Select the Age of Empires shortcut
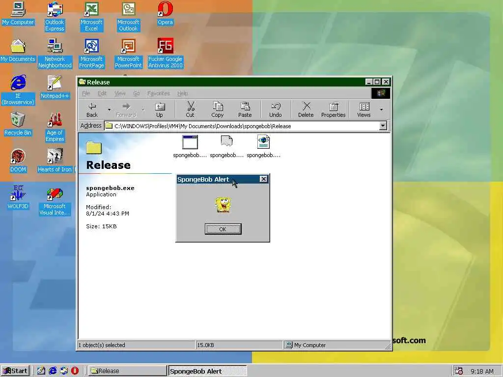 point(55,127)
